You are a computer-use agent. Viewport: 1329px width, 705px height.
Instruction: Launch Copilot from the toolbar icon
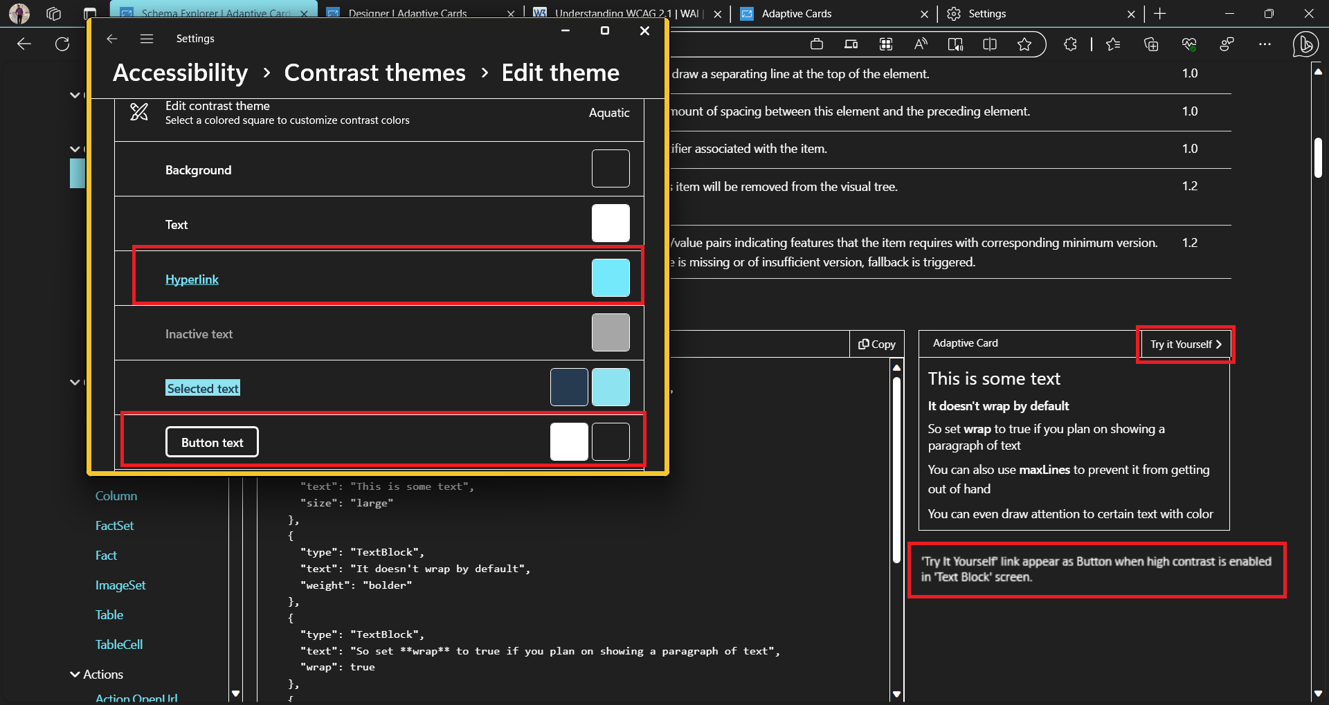coord(1305,44)
